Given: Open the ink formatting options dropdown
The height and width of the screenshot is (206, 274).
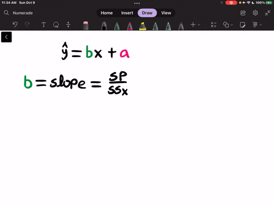Looking at the screenshot, I should click(x=257, y=25).
